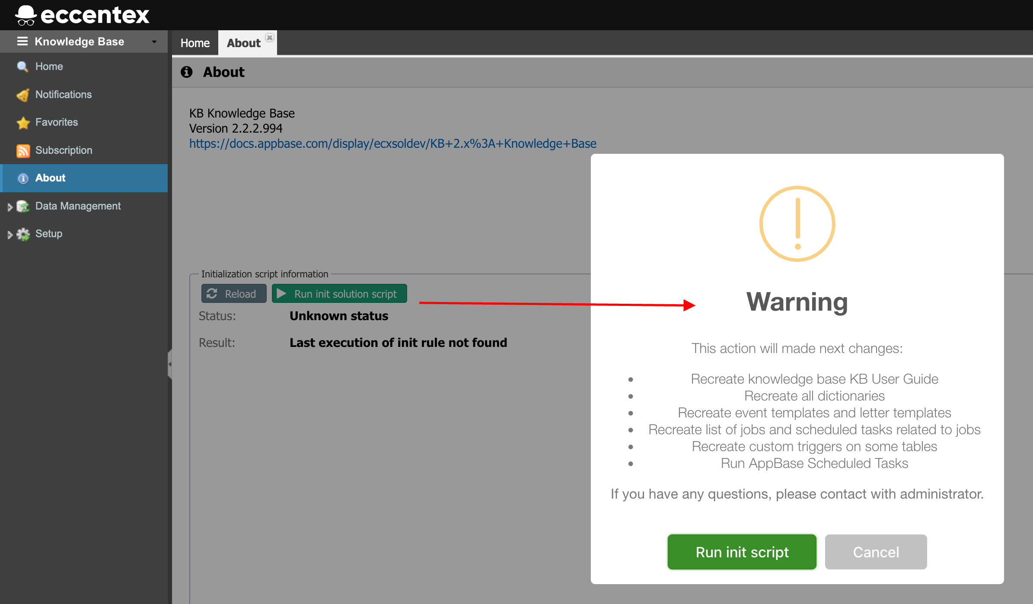Click the Favorites star icon

tap(23, 123)
